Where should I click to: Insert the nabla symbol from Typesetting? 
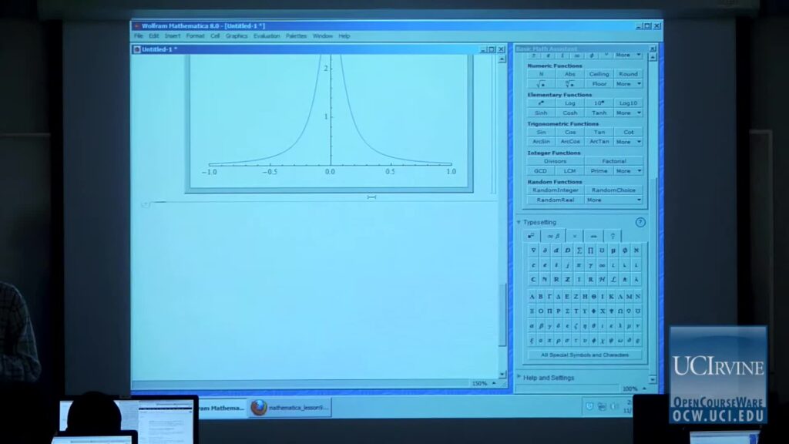pos(533,251)
